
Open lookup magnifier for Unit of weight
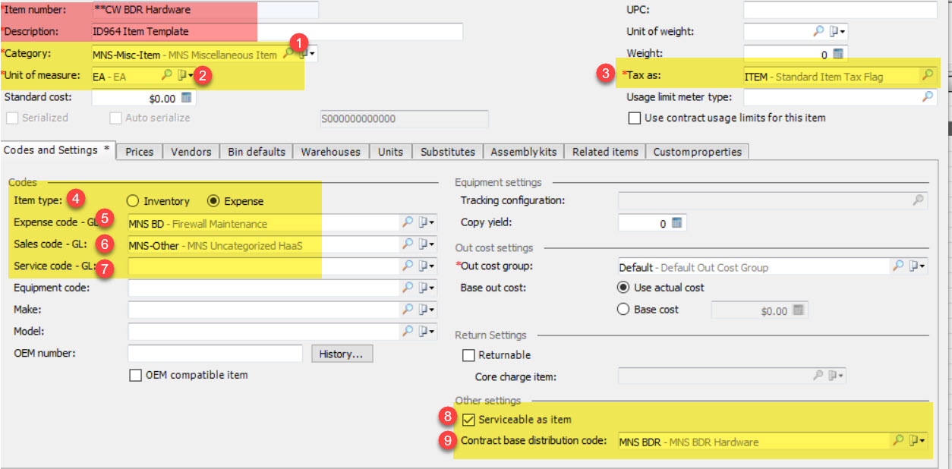coord(818,31)
